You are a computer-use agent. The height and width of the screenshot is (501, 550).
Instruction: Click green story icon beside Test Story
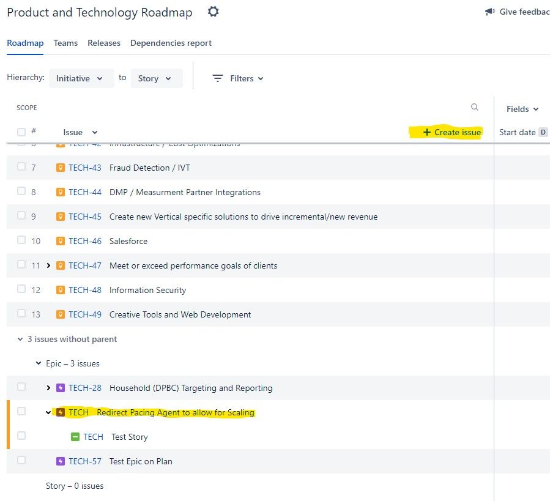[x=75, y=437]
